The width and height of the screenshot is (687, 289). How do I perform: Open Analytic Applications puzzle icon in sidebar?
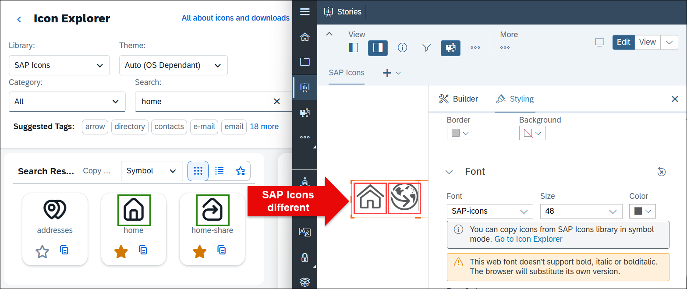coord(305,113)
